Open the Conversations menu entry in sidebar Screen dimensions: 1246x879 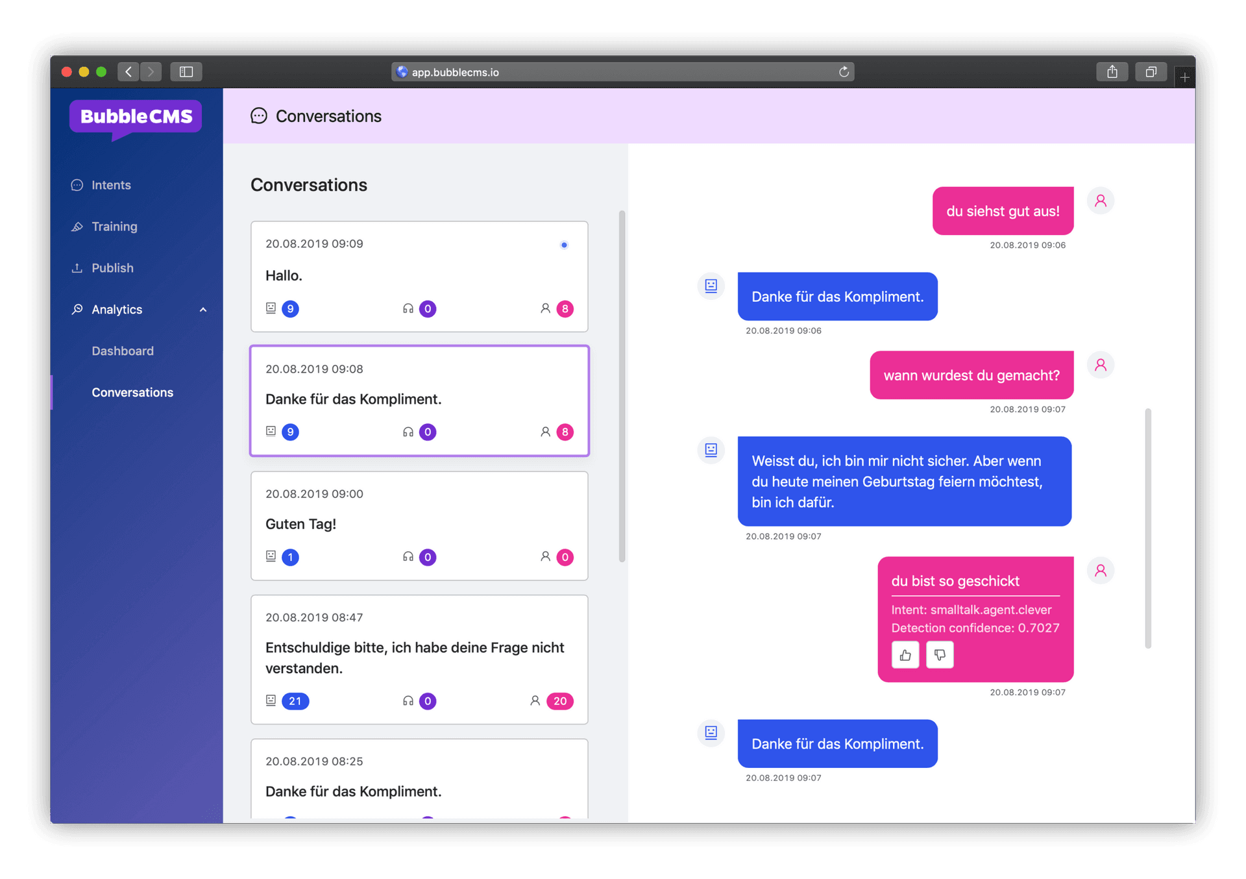132,392
